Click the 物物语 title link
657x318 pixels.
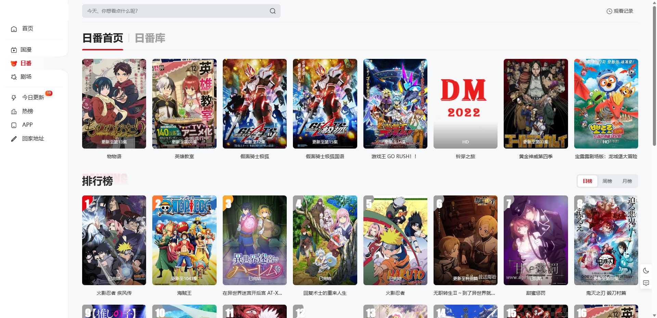(114, 156)
